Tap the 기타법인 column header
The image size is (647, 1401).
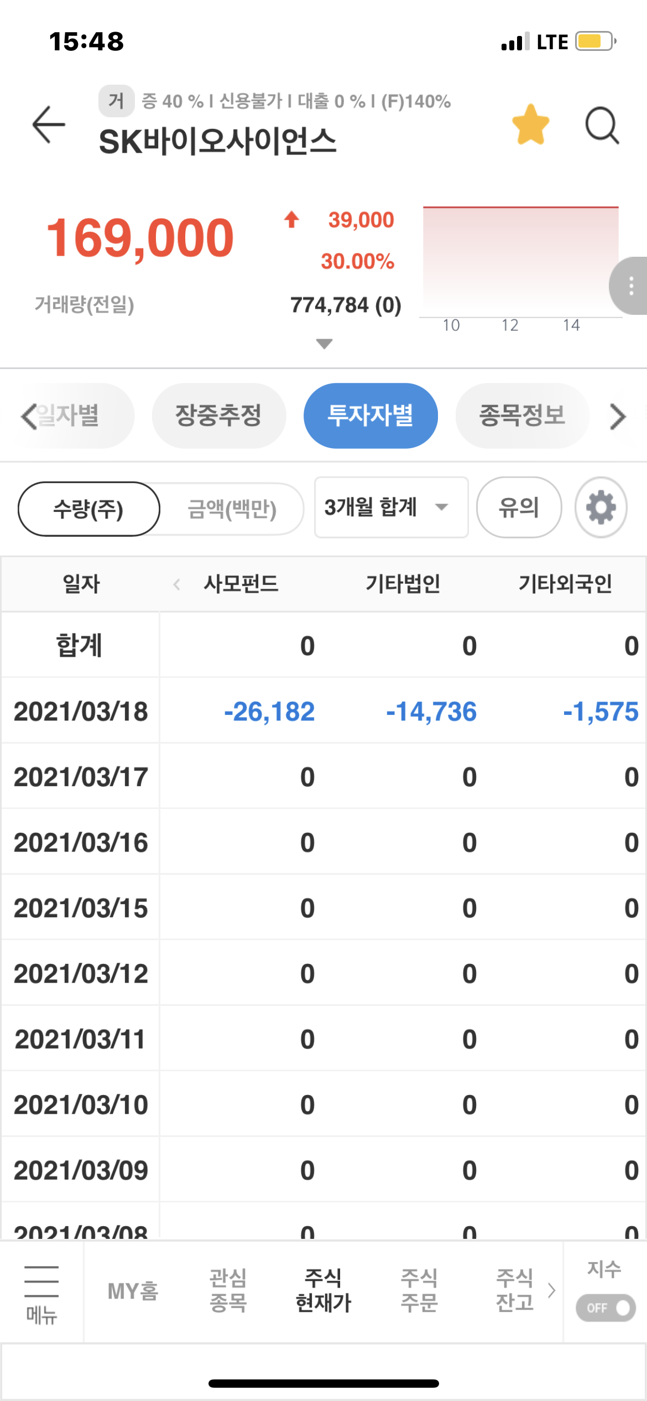(403, 584)
